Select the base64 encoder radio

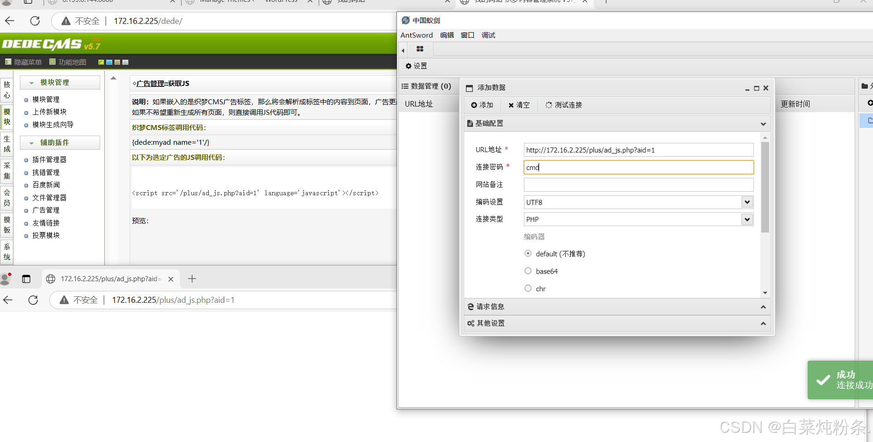tap(528, 271)
